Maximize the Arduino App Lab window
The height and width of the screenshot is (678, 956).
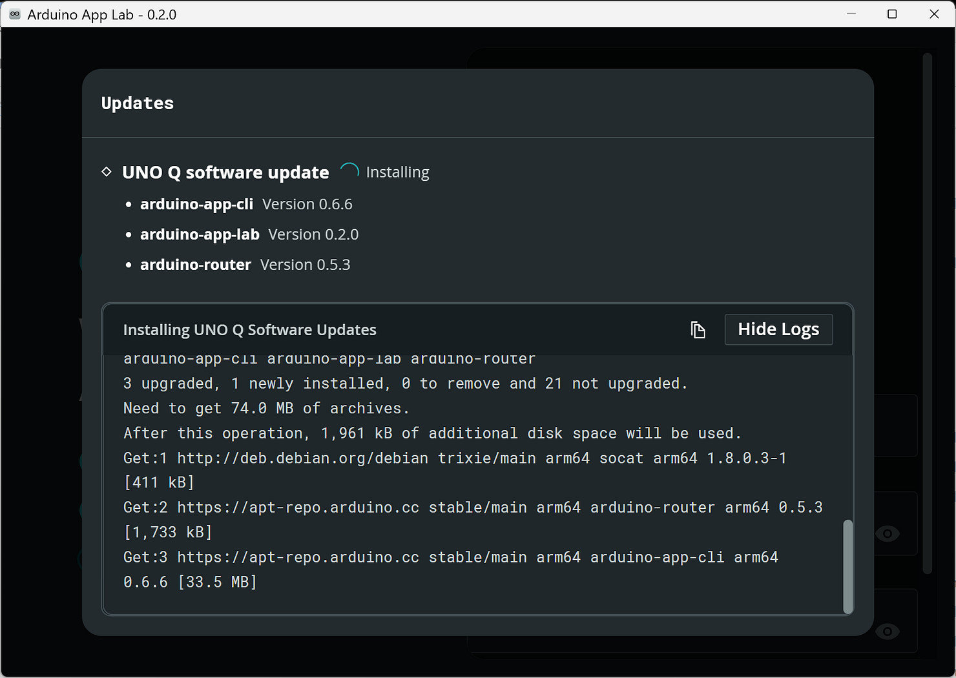click(892, 14)
